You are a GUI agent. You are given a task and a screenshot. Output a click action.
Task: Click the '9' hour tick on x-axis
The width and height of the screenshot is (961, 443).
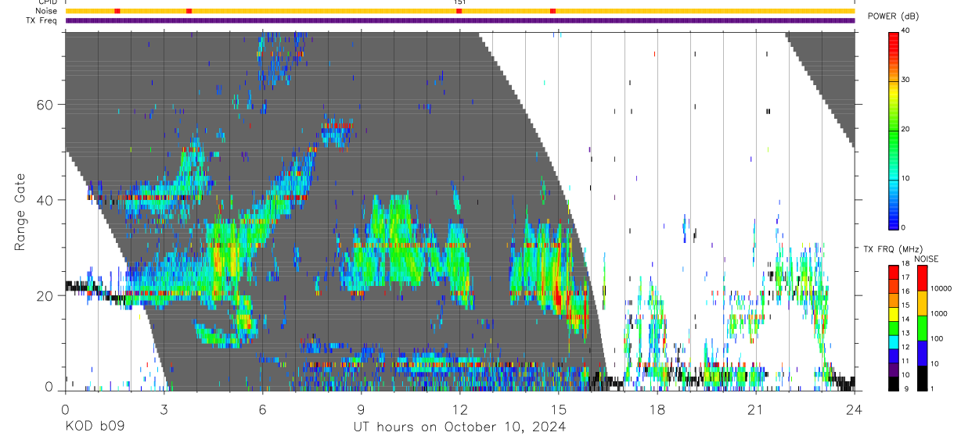tap(361, 409)
